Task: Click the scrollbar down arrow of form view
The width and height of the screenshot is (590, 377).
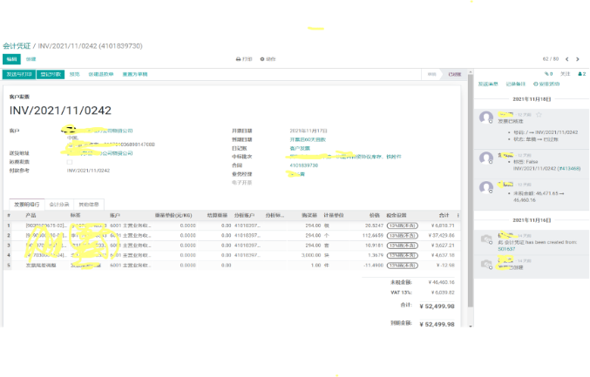Action: point(471,326)
